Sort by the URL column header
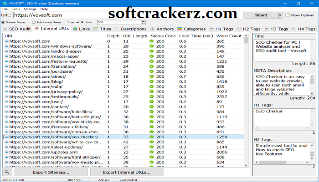The image size is (319, 182). pos(54,36)
